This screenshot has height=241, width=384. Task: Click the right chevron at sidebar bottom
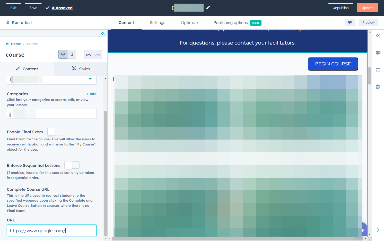378,230
